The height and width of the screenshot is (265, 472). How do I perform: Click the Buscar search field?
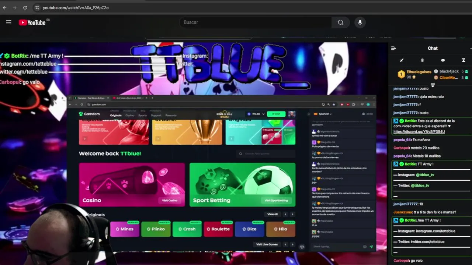pyautogui.click(x=255, y=22)
